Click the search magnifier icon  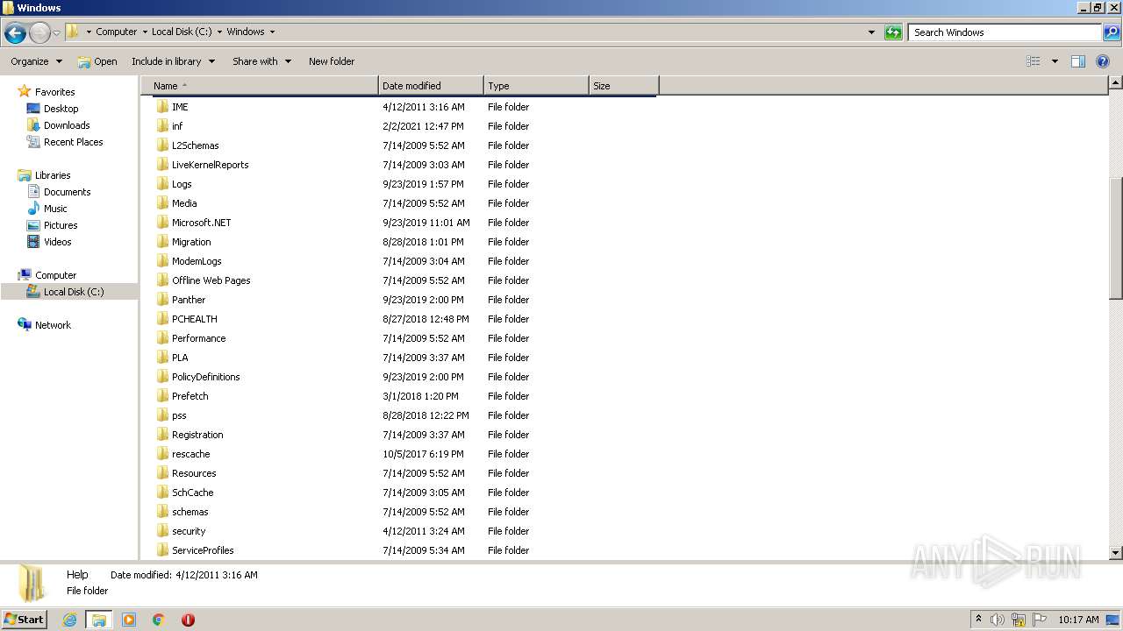pyautogui.click(x=1111, y=32)
